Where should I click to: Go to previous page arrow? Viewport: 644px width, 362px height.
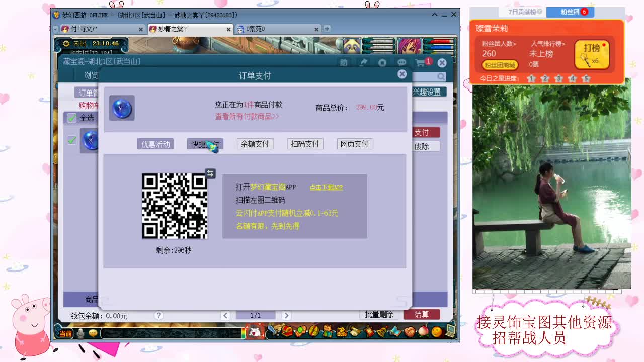(225, 315)
